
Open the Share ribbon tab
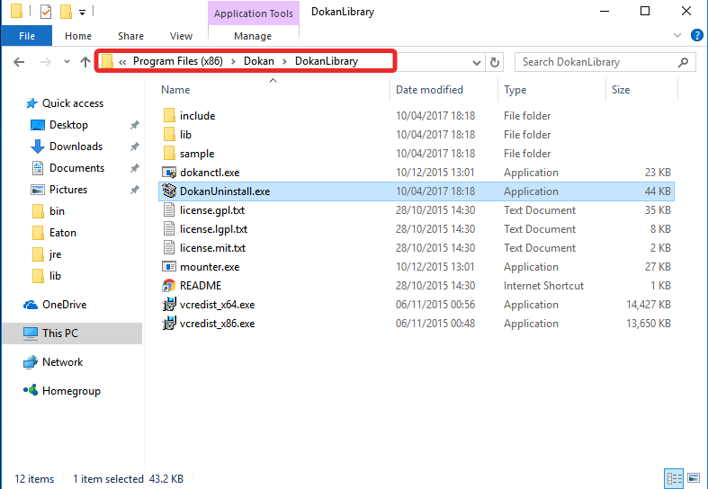(130, 36)
